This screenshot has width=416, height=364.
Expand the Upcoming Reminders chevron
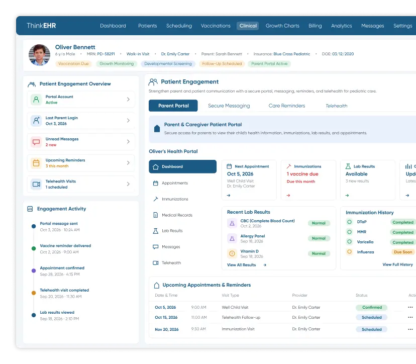(128, 163)
